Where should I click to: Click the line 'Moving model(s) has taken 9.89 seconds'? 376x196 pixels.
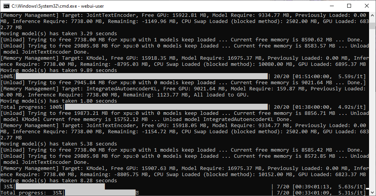pos(59,70)
